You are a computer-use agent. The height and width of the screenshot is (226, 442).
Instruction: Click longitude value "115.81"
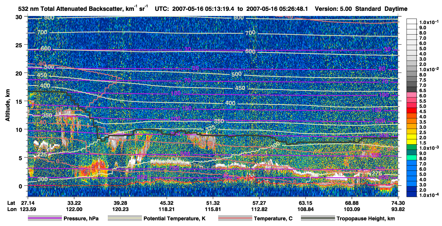tap(213, 209)
